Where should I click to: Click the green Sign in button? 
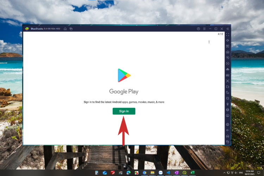pyautogui.click(x=124, y=111)
